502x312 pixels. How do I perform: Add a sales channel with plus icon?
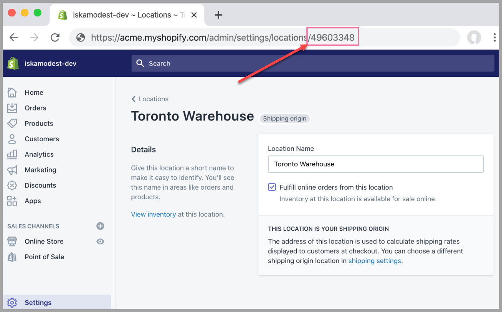(100, 226)
